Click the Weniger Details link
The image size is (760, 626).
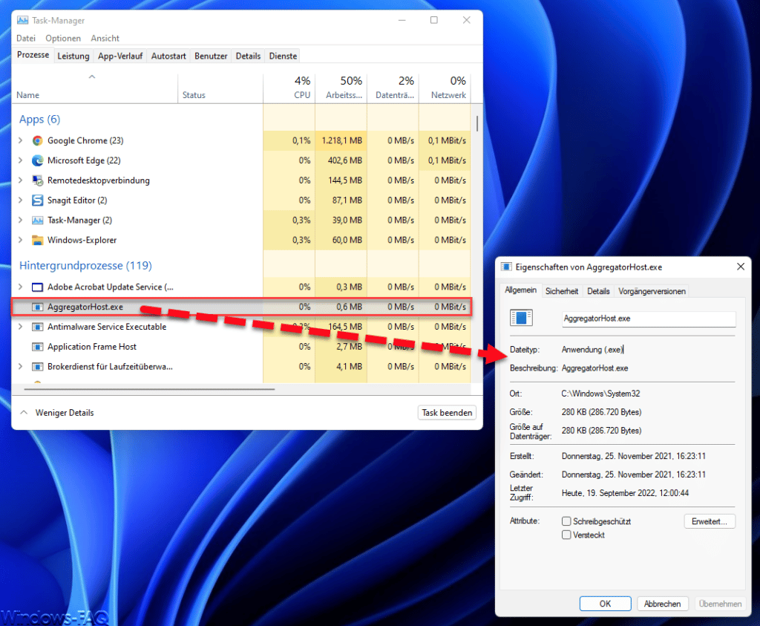(x=65, y=413)
